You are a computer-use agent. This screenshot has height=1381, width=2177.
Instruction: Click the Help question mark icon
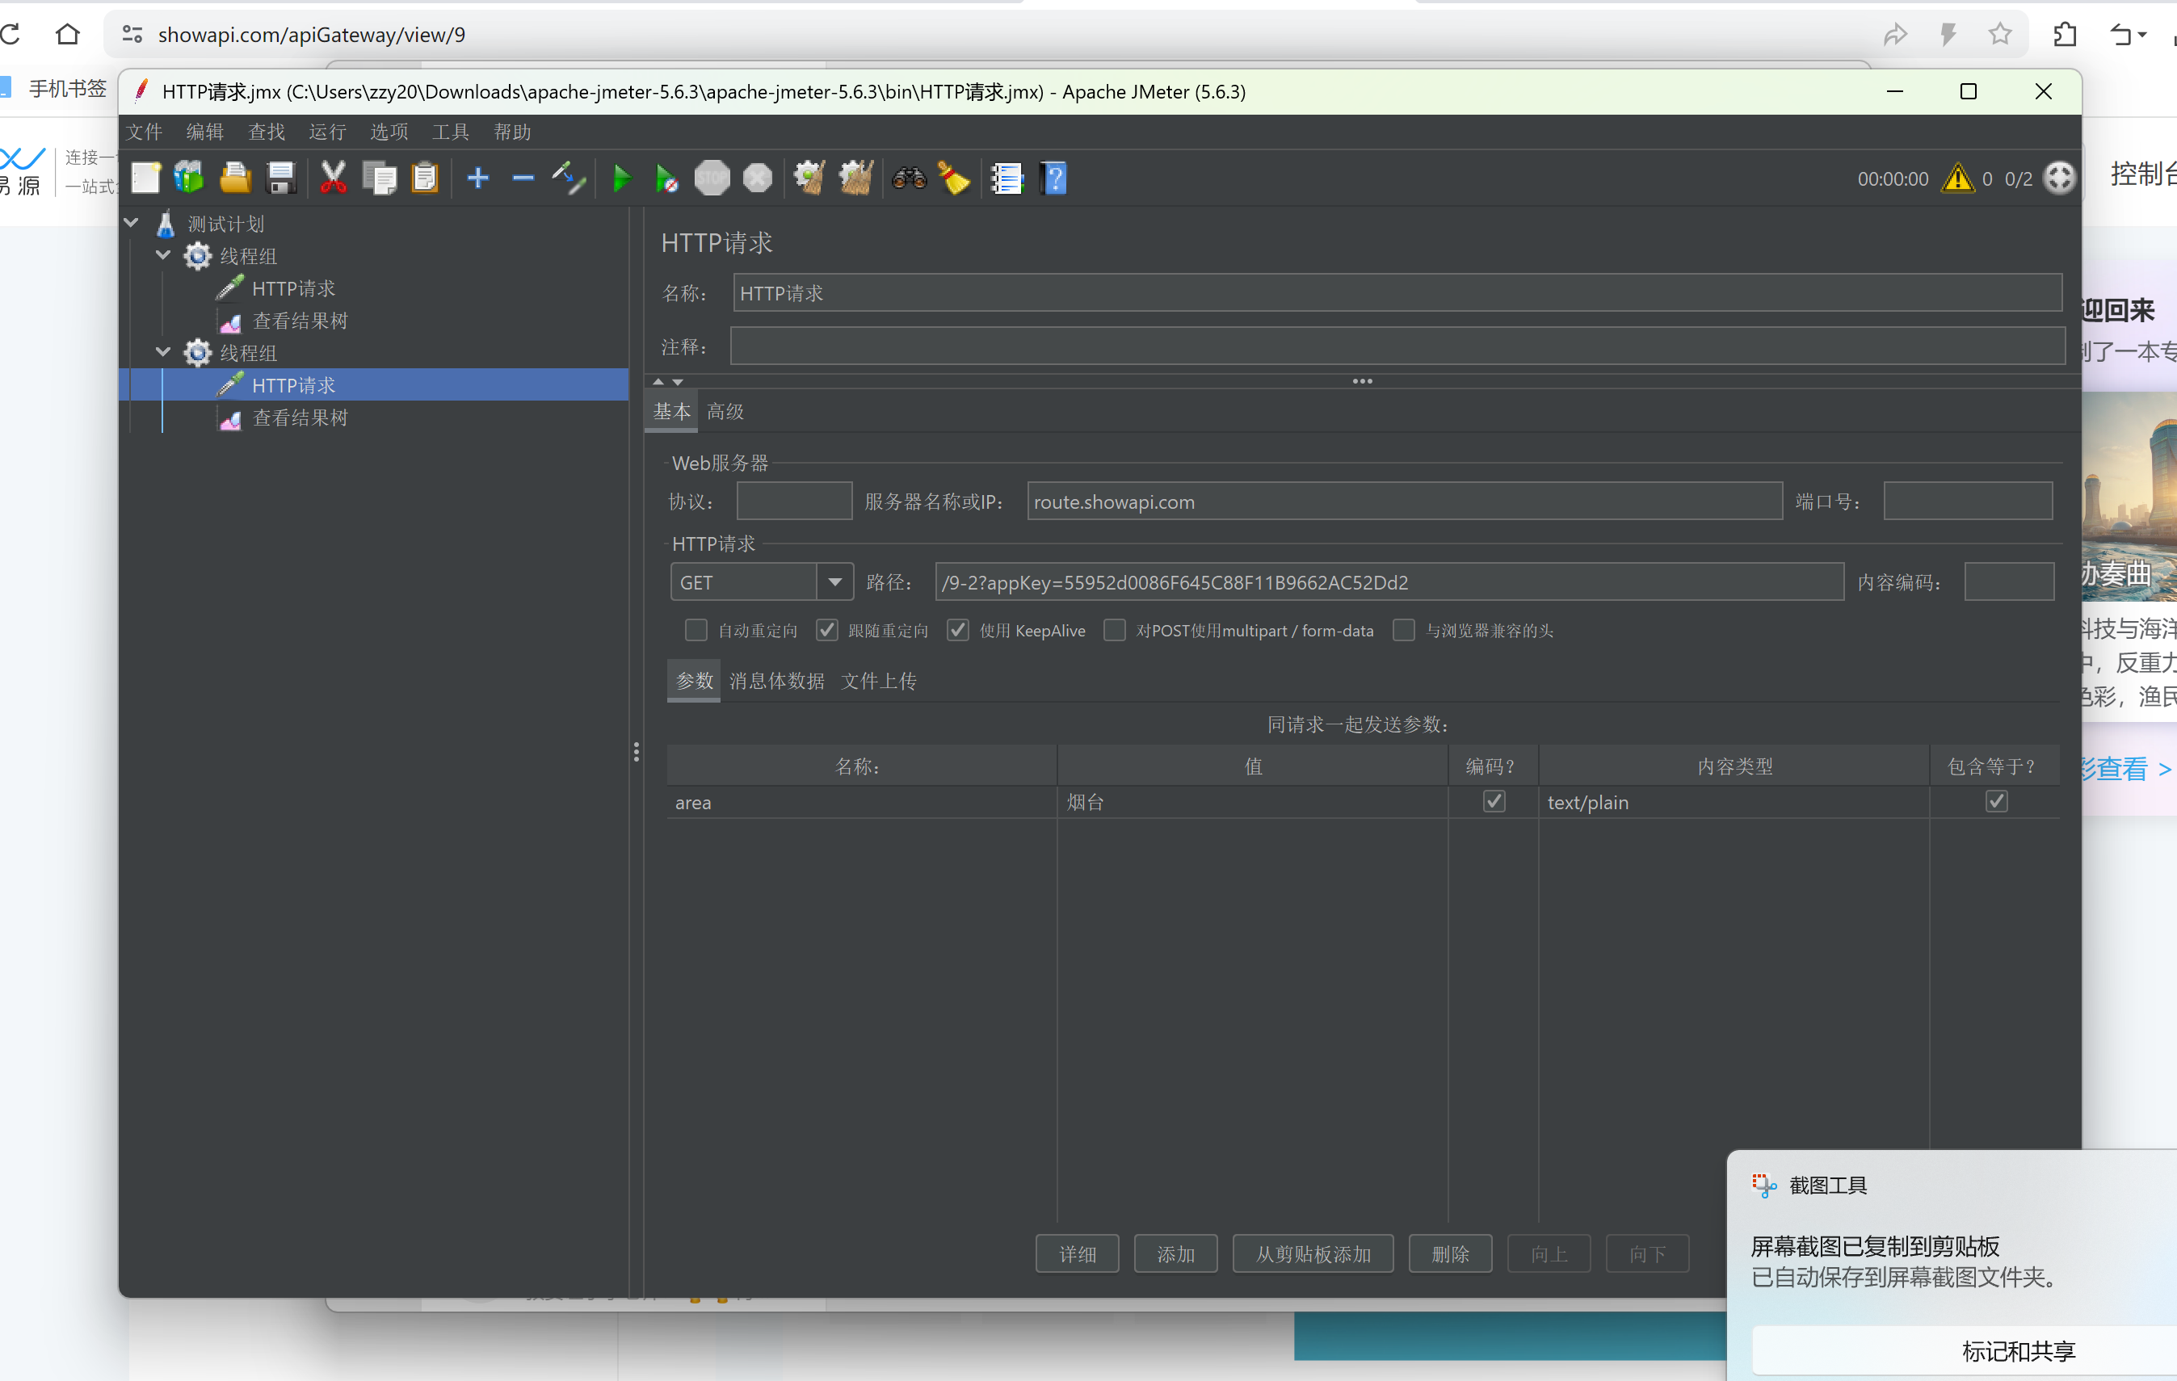(x=1053, y=178)
